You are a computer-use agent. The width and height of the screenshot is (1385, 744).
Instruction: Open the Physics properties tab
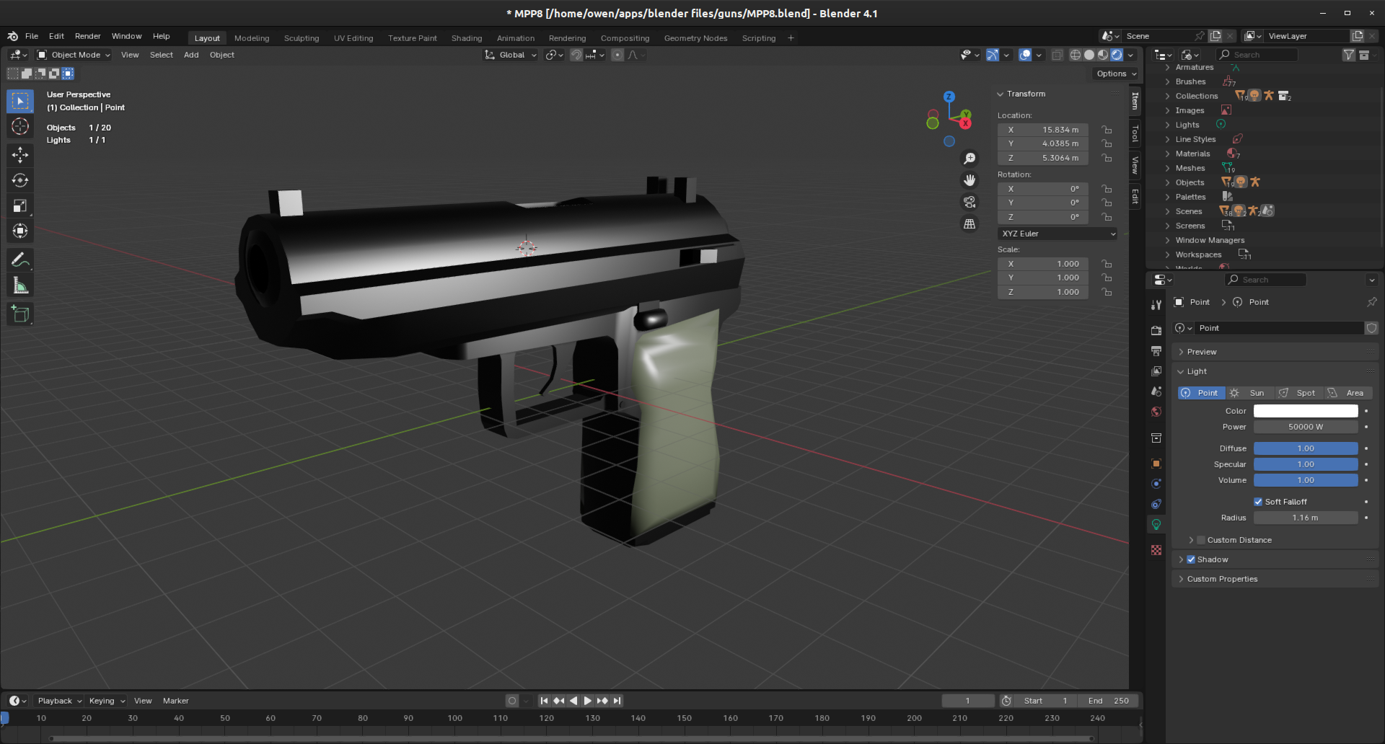click(x=1156, y=484)
